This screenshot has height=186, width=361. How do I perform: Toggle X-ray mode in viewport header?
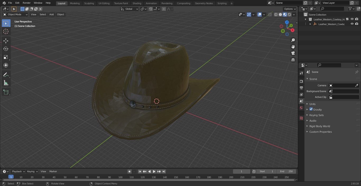(270, 15)
